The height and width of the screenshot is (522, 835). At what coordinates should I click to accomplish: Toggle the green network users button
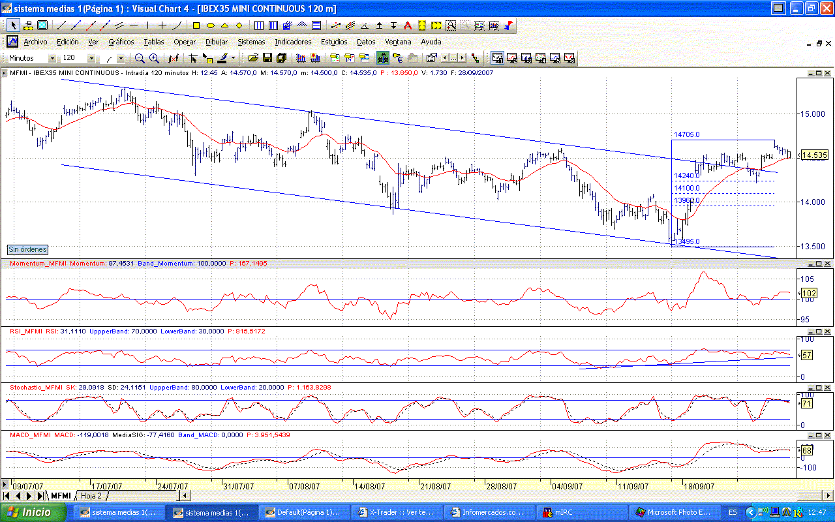tap(383, 58)
